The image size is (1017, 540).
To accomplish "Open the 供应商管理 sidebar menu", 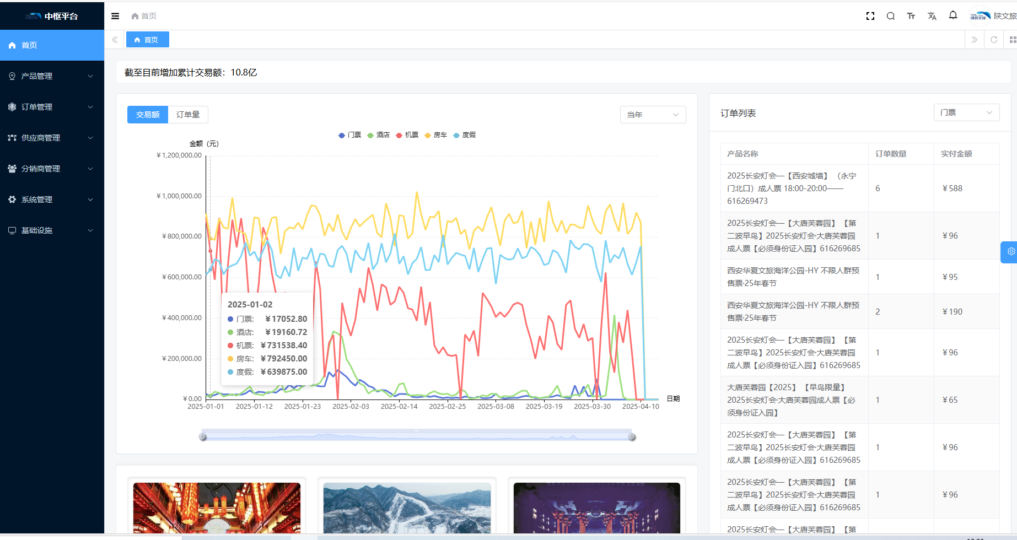I will (x=52, y=138).
